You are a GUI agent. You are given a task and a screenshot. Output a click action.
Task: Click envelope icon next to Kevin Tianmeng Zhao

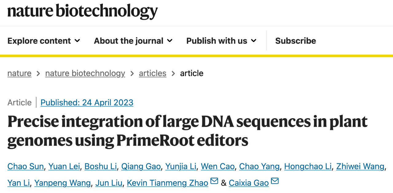[214, 181]
